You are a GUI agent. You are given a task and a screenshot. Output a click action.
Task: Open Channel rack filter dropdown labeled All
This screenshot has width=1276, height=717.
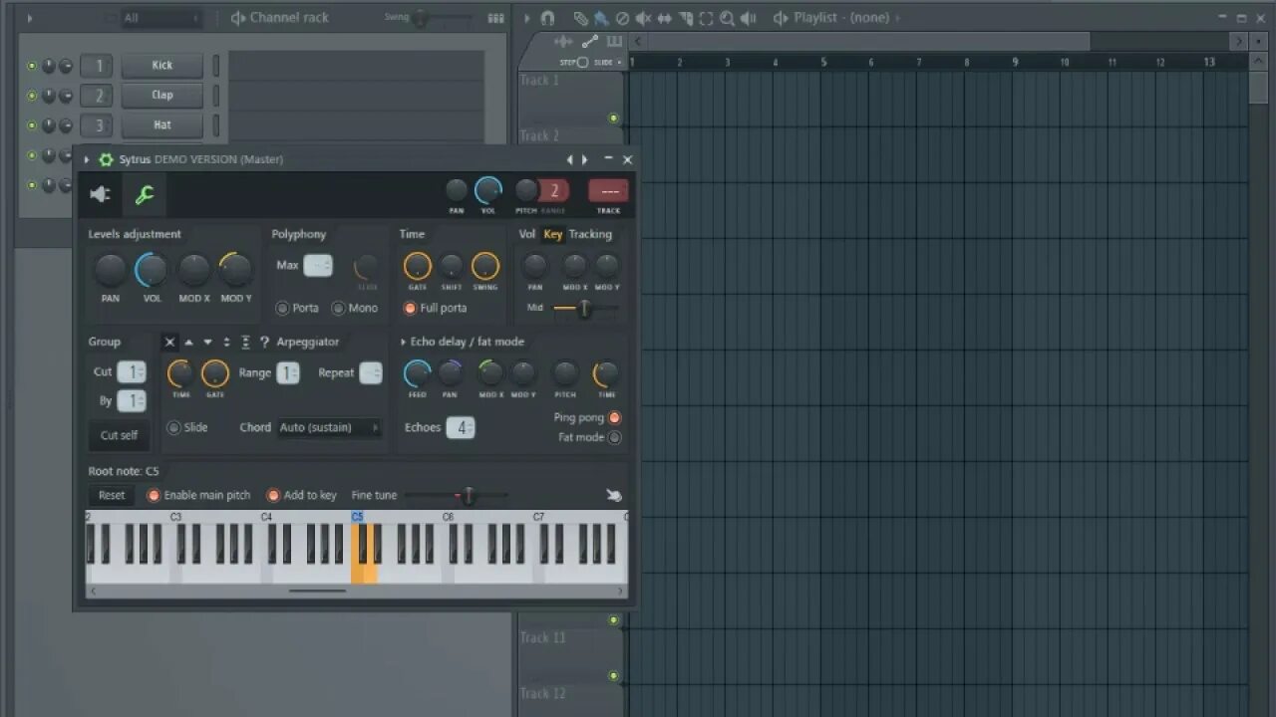click(160, 18)
